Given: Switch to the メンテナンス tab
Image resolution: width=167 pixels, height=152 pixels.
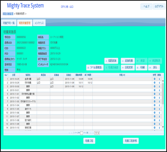Looking at the screenshot, I should pyautogui.click(x=39, y=23).
